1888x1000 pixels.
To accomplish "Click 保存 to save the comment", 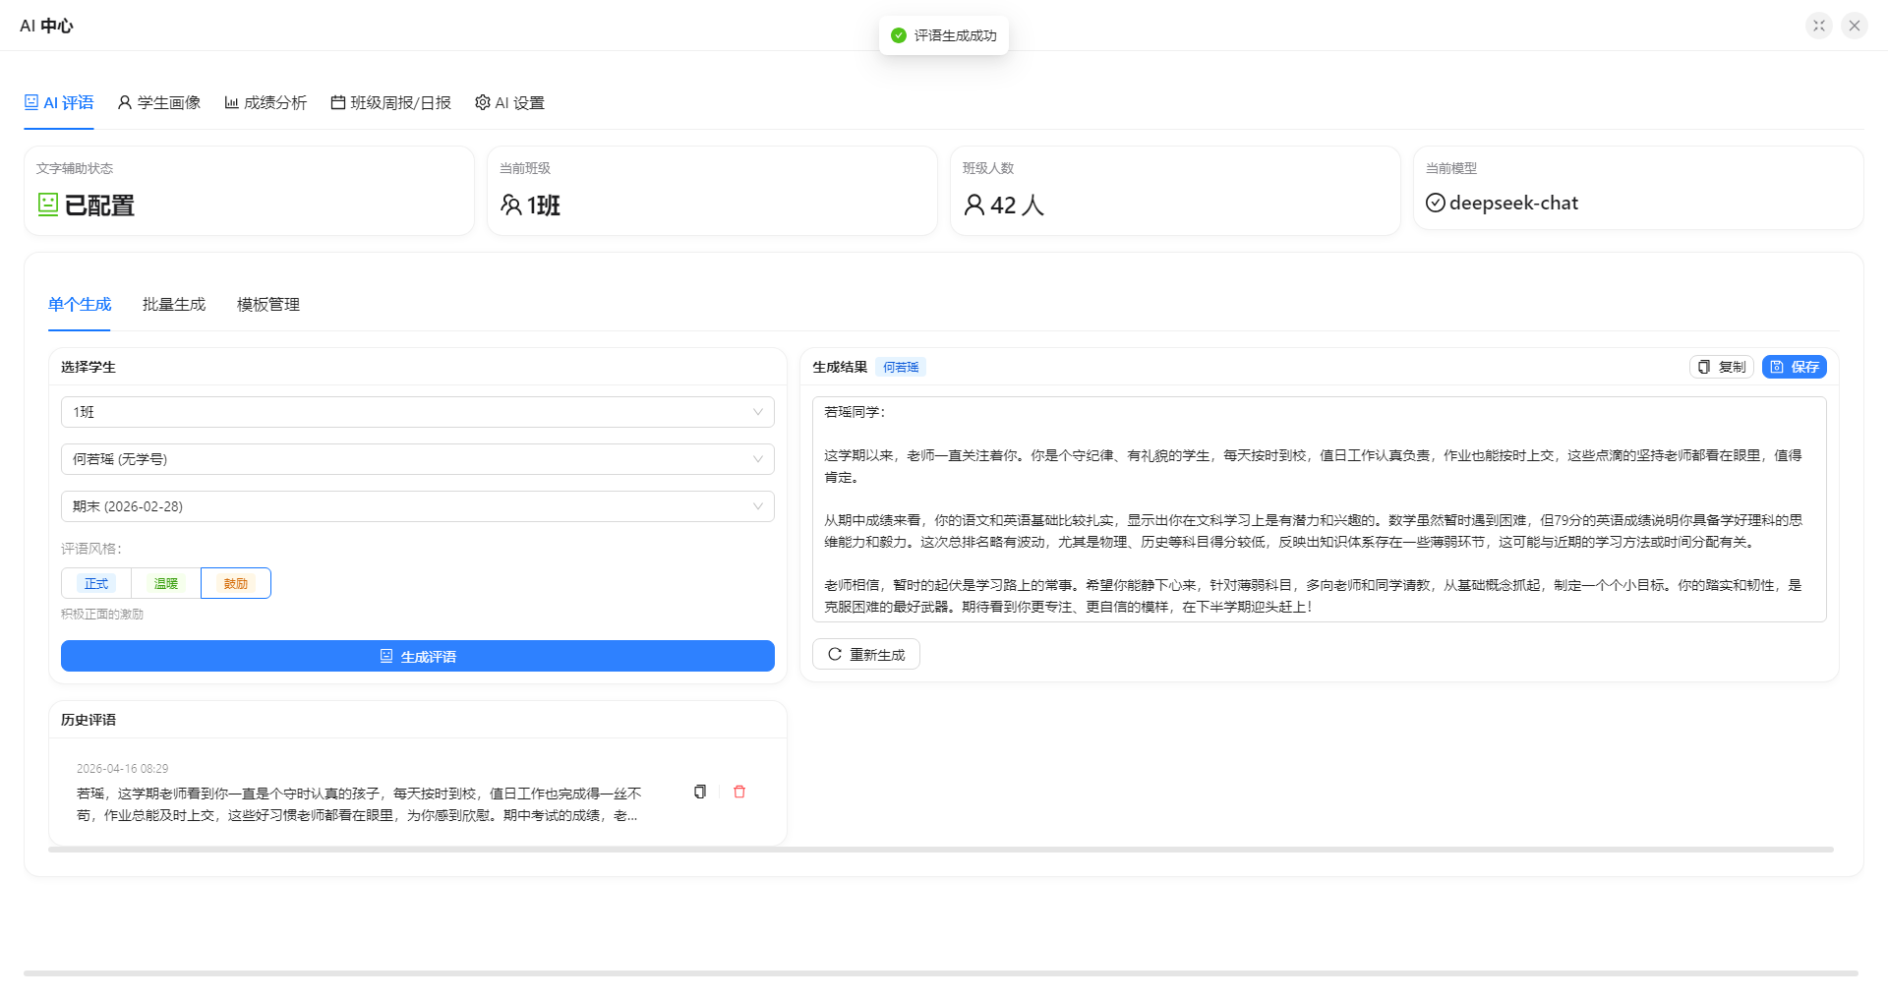I will (1795, 367).
